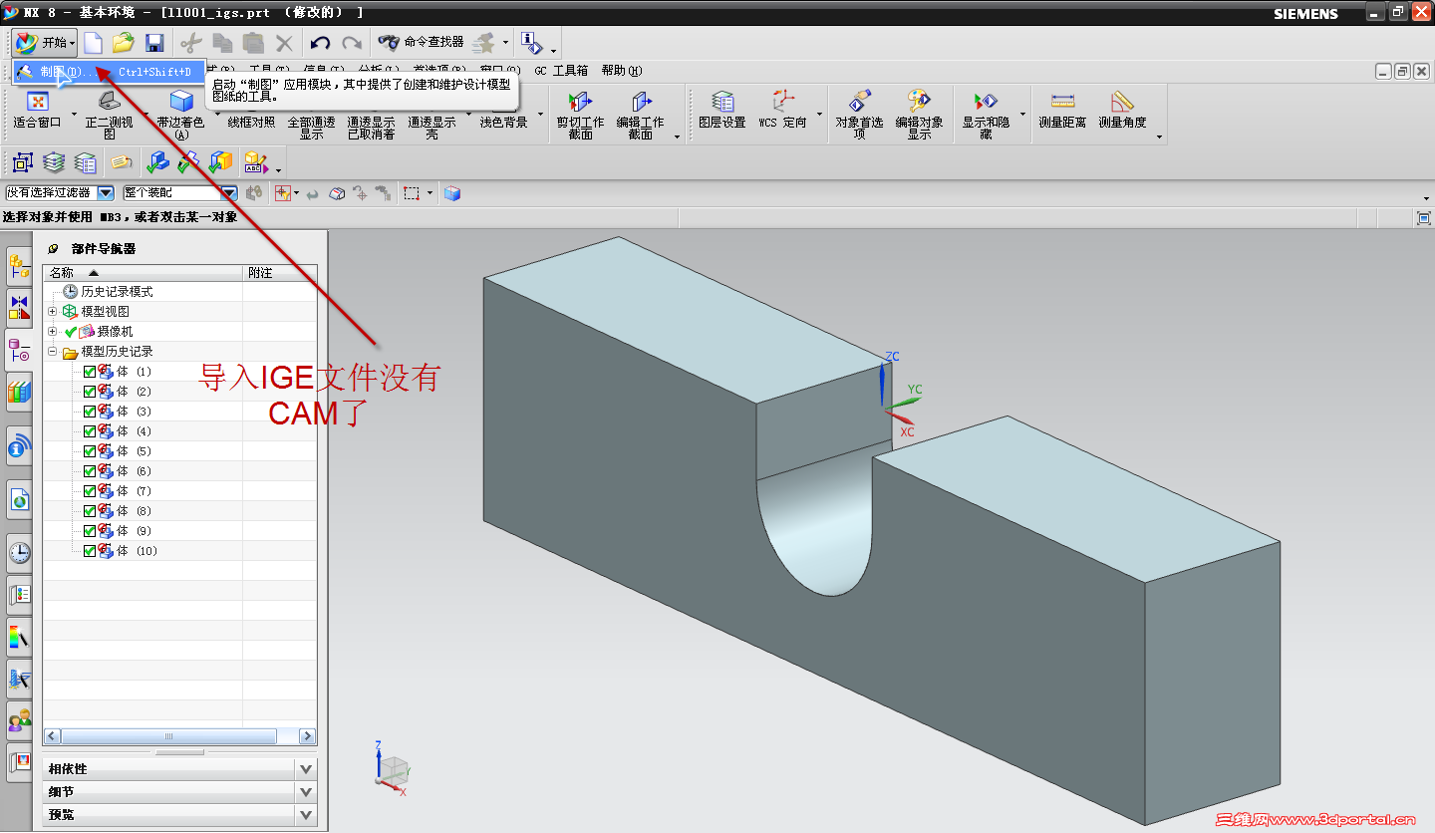The height and width of the screenshot is (833, 1435).
Task: Uncheck the 体 (4) checkbox
Action: point(90,431)
